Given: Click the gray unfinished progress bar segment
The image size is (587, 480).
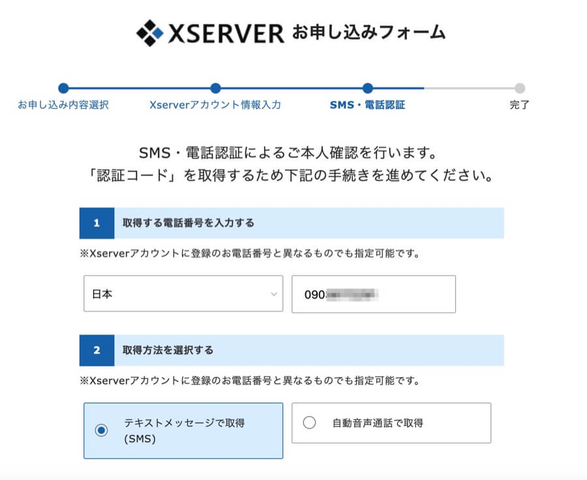Looking at the screenshot, I should (470, 89).
